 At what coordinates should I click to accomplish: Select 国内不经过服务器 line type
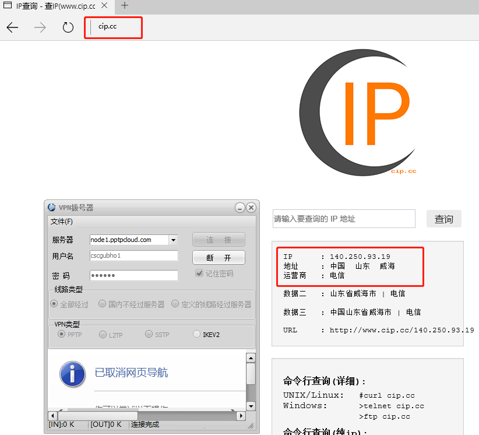[x=103, y=304]
